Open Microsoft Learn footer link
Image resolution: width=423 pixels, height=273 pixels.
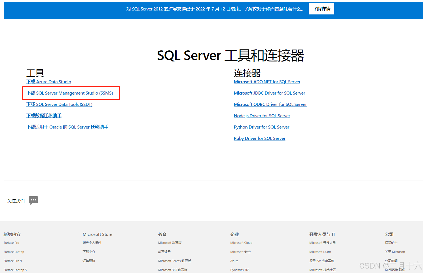pos(320,252)
